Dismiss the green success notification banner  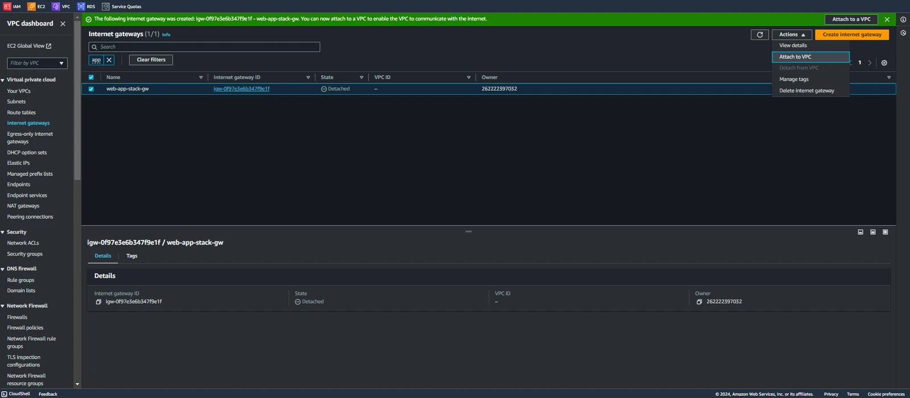coord(887,19)
